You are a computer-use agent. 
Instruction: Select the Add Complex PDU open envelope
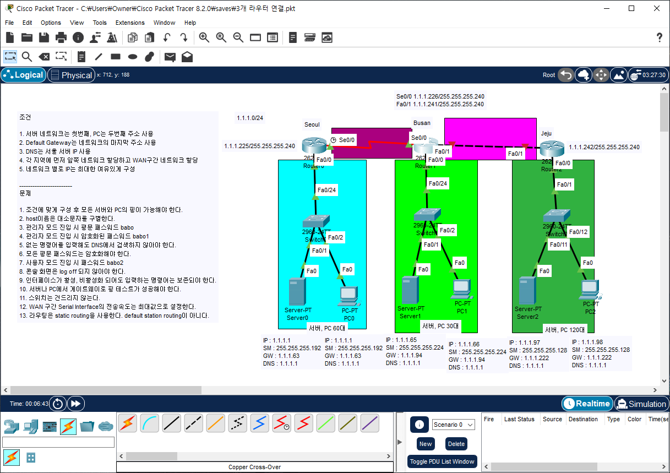pos(187,56)
